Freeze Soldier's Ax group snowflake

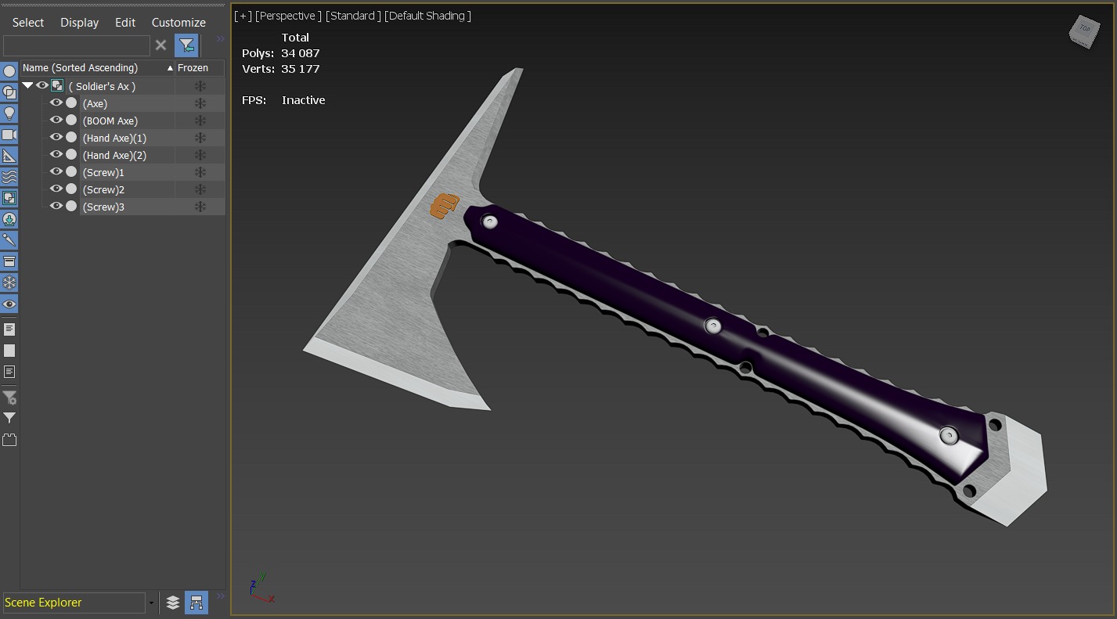[x=200, y=86]
